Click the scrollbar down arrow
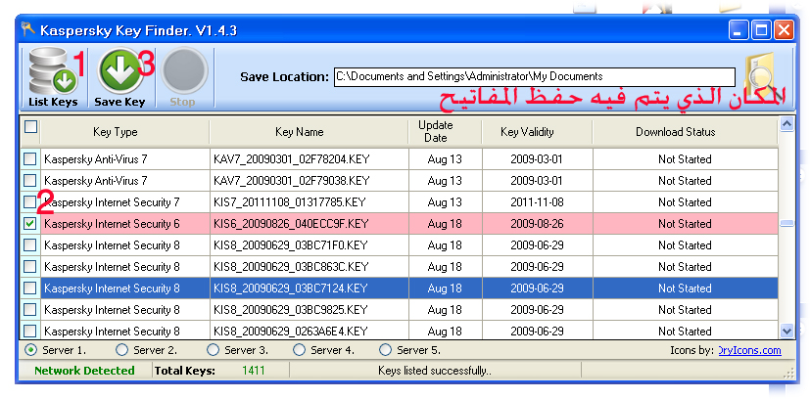This screenshot has width=810, height=399. point(786,331)
